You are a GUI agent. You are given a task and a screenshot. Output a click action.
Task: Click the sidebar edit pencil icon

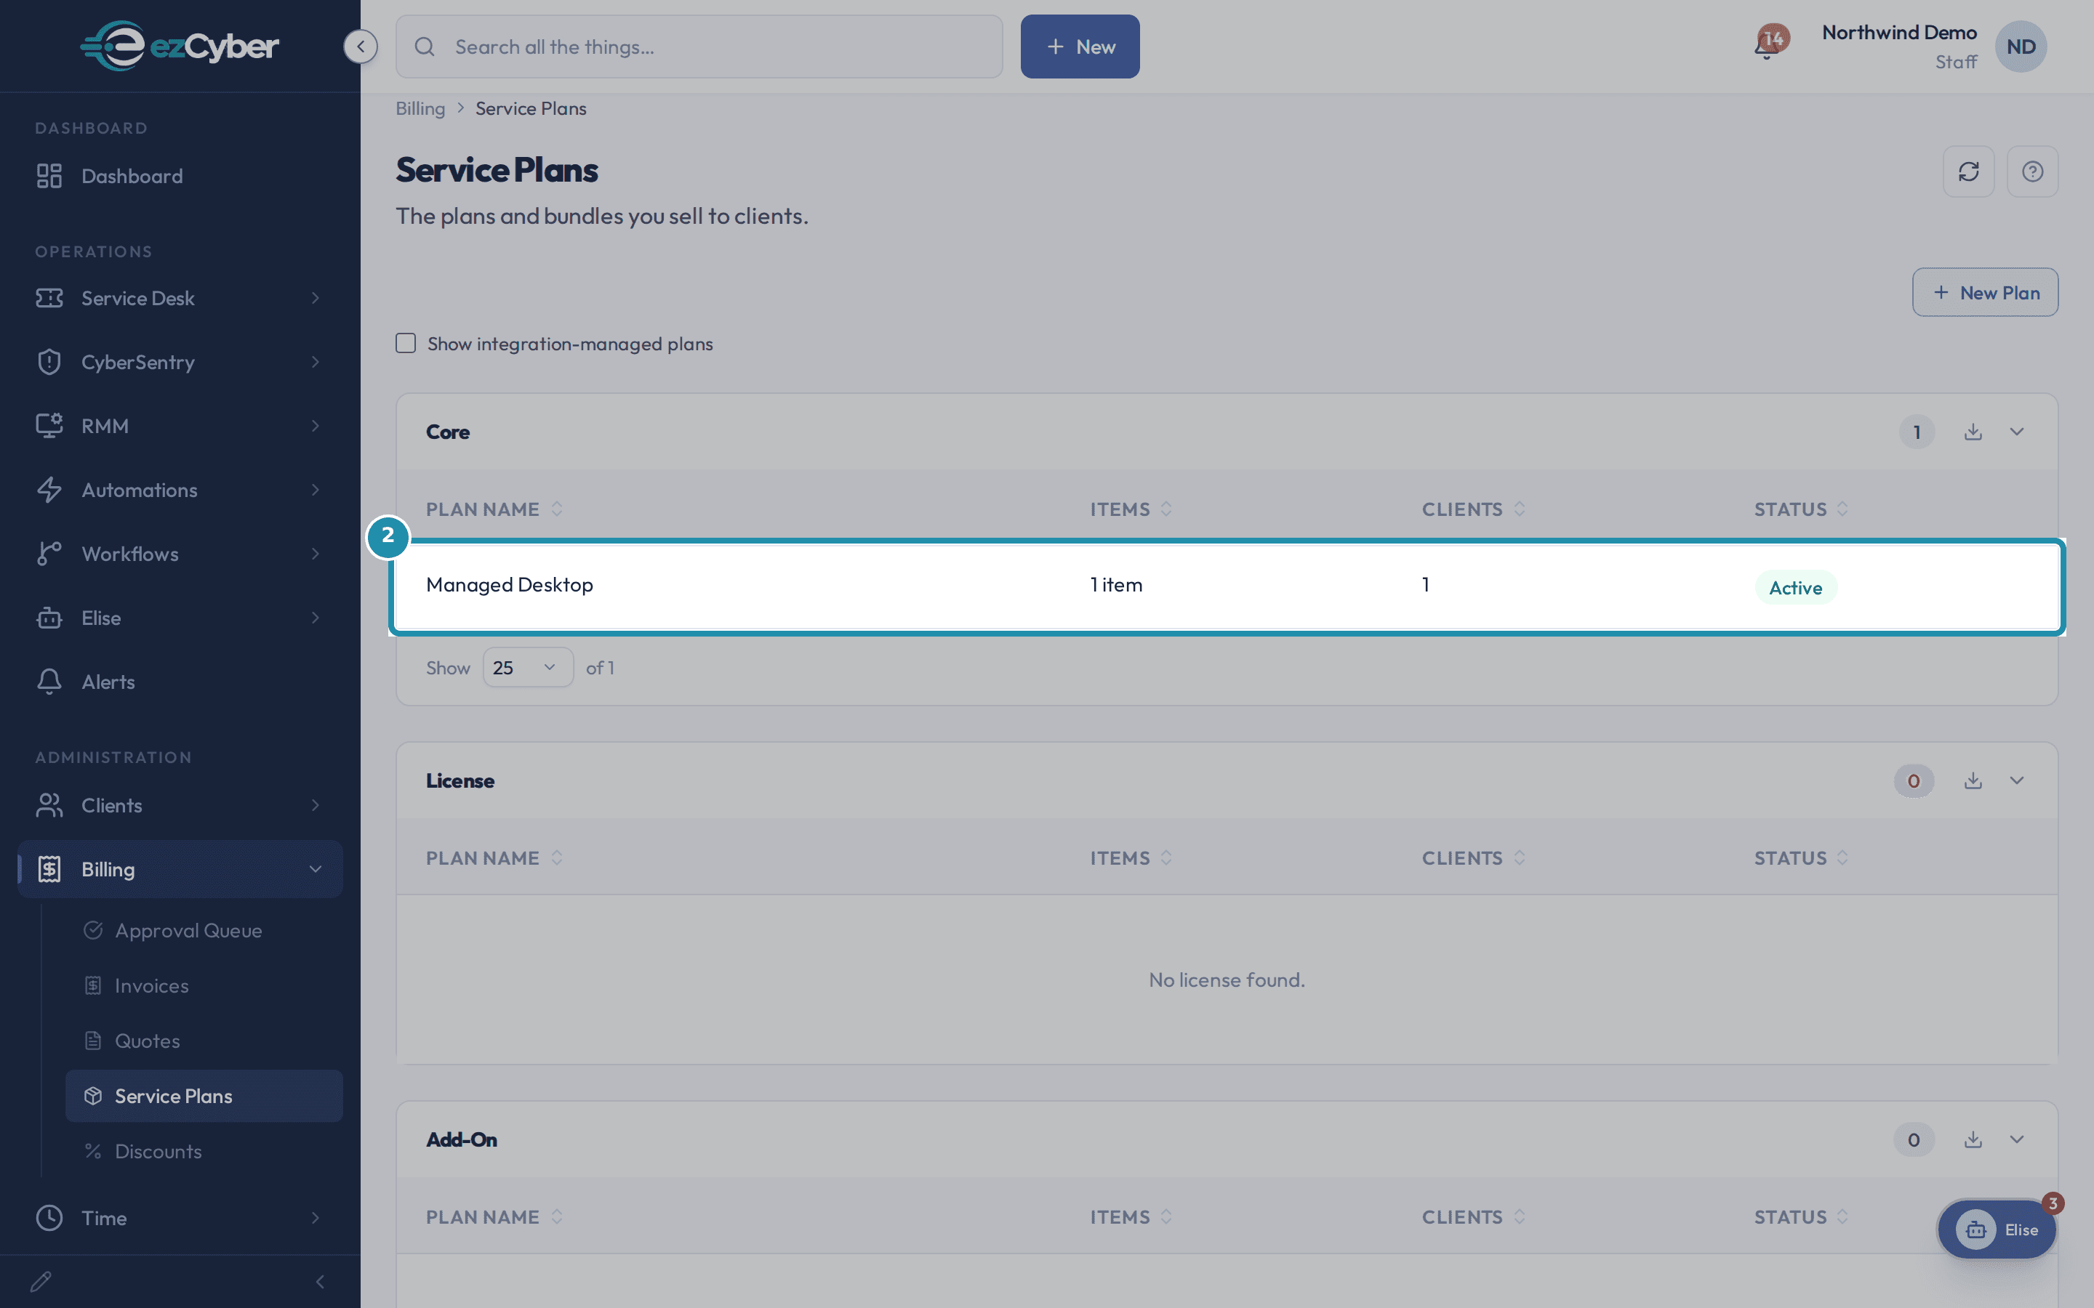(x=41, y=1281)
